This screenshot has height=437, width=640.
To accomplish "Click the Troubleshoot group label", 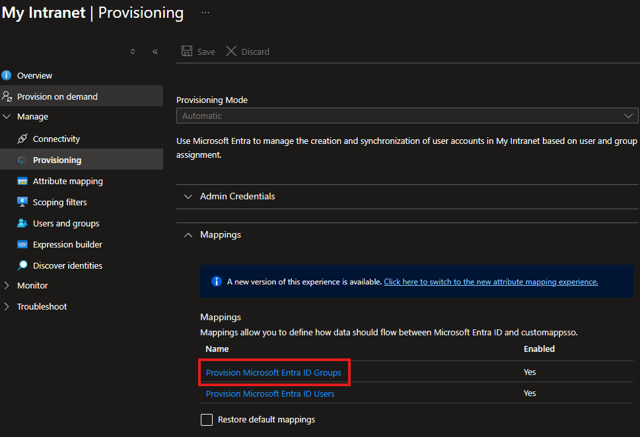I will pos(42,307).
